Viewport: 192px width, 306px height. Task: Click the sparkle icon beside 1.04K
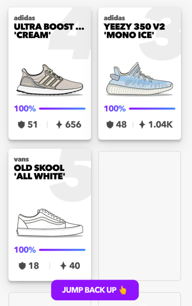[x=142, y=124]
